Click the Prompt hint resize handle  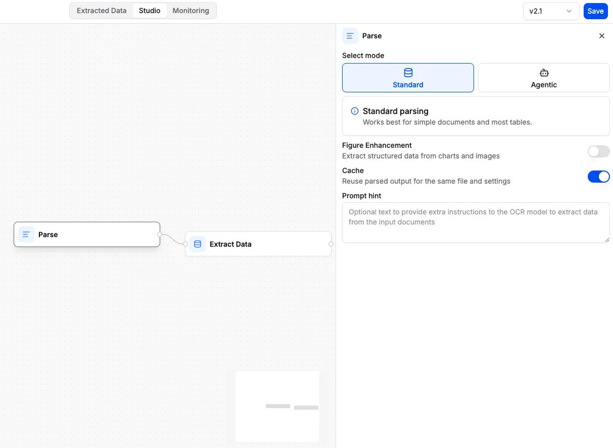coord(607,240)
